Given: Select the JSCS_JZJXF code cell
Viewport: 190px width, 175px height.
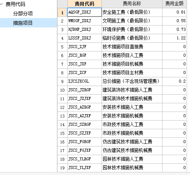Looking at the screenshot, I should (x=85, y=99).
